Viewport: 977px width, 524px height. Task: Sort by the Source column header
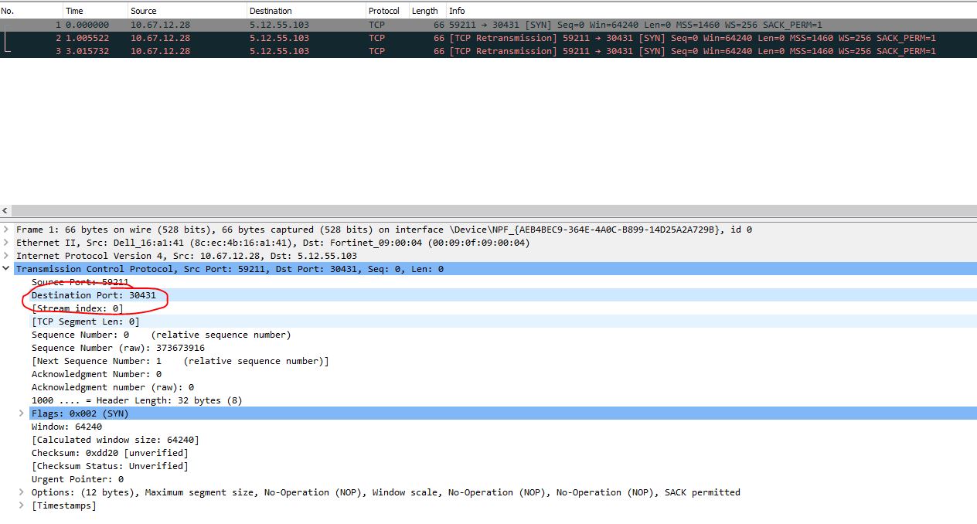pyautogui.click(x=143, y=11)
